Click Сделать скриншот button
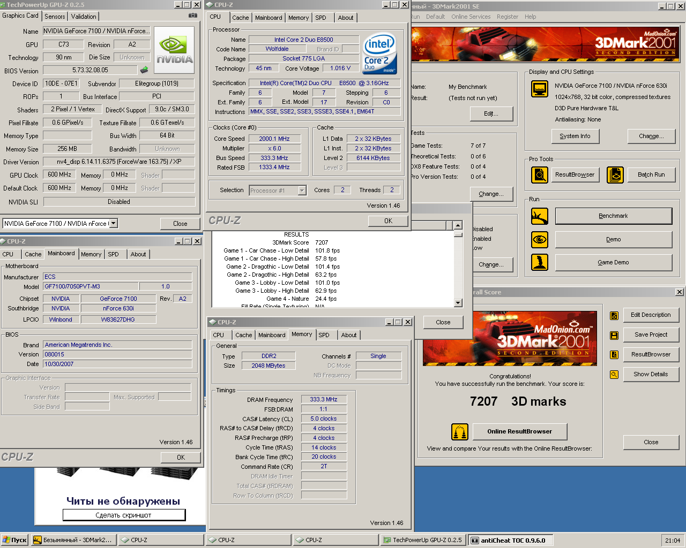This screenshot has width=686, height=548. [124, 515]
